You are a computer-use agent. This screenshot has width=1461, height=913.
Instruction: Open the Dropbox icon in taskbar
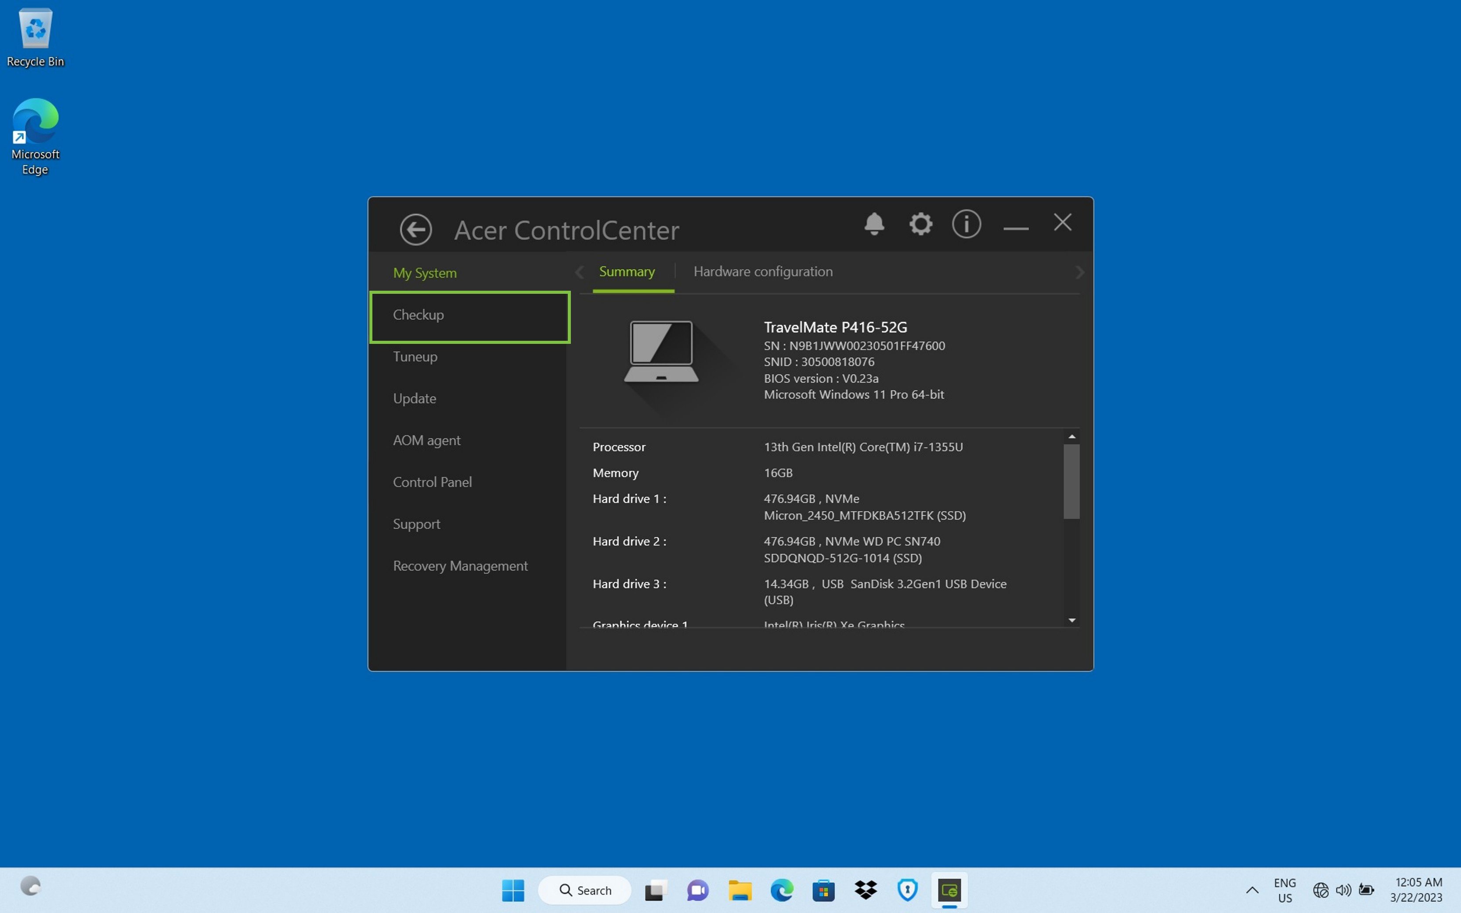865,890
